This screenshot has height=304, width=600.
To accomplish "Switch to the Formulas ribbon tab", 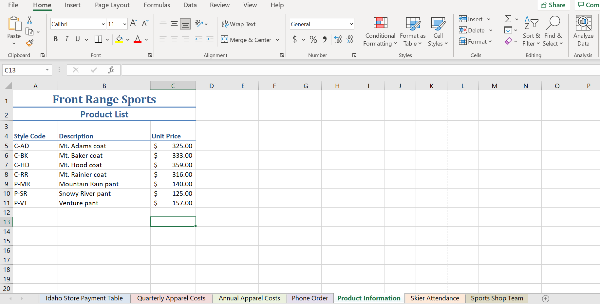I will [x=157, y=5].
